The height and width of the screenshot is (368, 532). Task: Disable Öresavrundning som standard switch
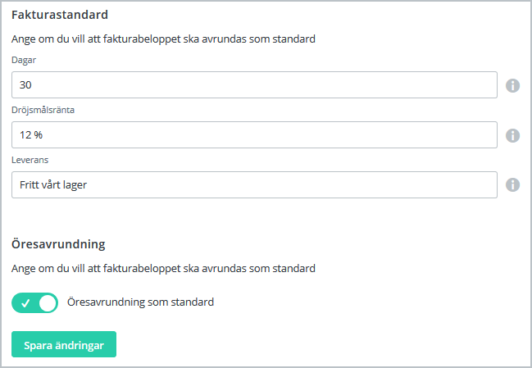[35, 302]
